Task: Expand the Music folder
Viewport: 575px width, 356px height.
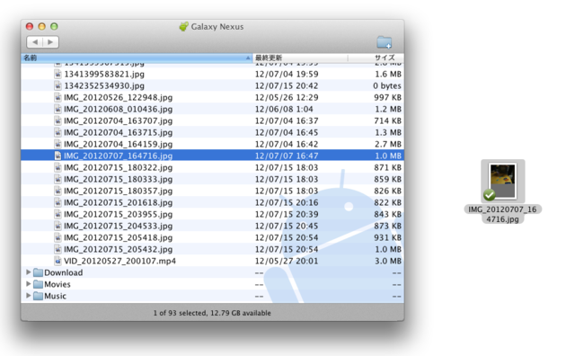Action: 28,296
